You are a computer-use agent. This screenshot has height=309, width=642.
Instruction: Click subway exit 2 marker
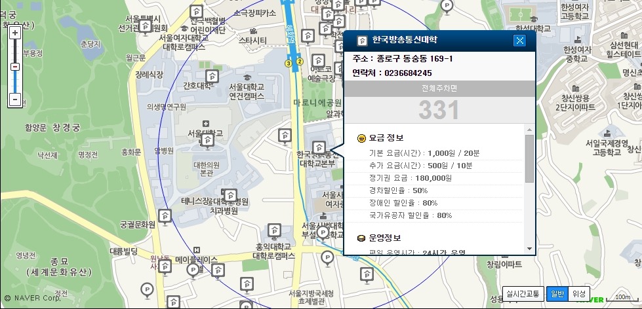pyautogui.click(x=300, y=62)
